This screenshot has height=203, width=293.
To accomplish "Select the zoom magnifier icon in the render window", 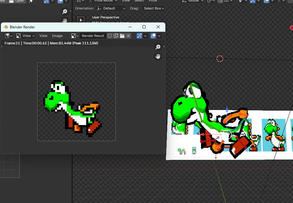I will (x=158, y=47).
